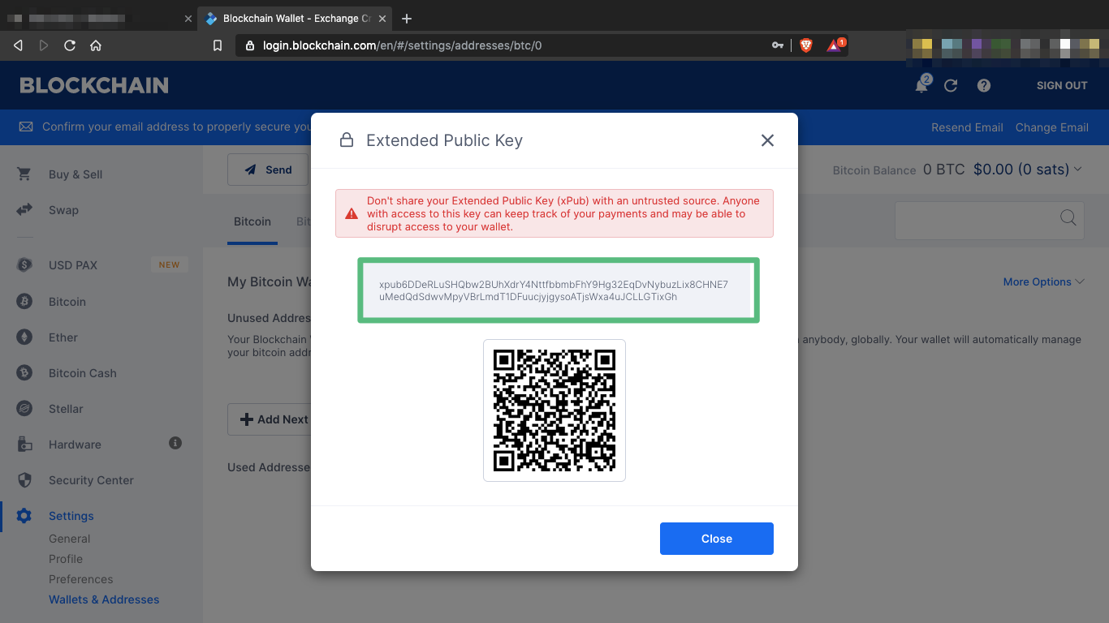Switch to the Bitcoin tab
Image resolution: width=1109 pixels, height=623 pixels.
252,221
